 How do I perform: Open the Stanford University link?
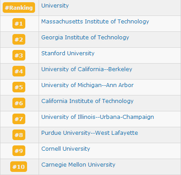pos(68,53)
